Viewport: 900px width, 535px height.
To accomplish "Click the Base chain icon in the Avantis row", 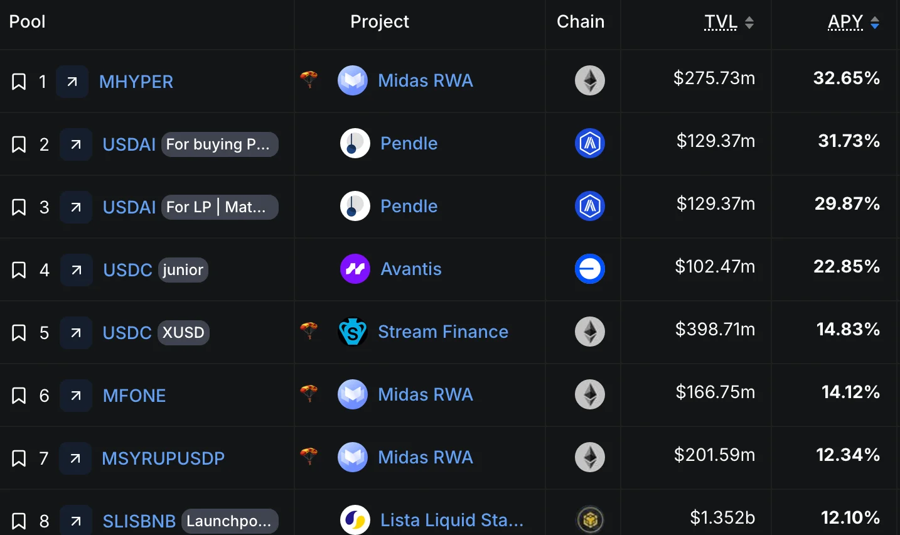I will 589,269.
